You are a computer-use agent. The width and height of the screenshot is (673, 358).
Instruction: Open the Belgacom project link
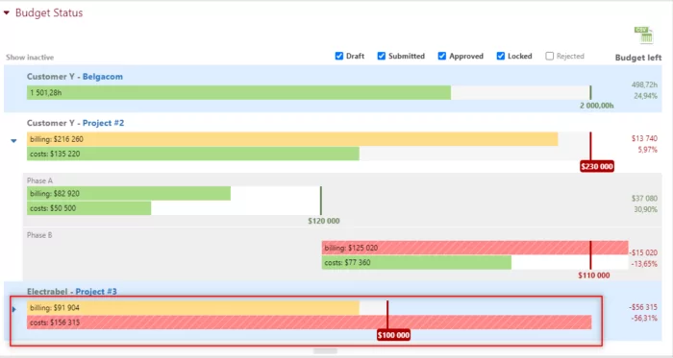(x=103, y=77)
